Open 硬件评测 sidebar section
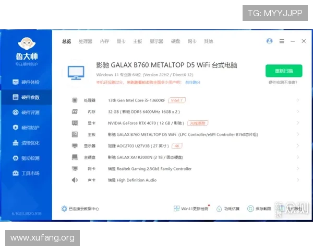 pyautogui.click(x=26, y=112)
